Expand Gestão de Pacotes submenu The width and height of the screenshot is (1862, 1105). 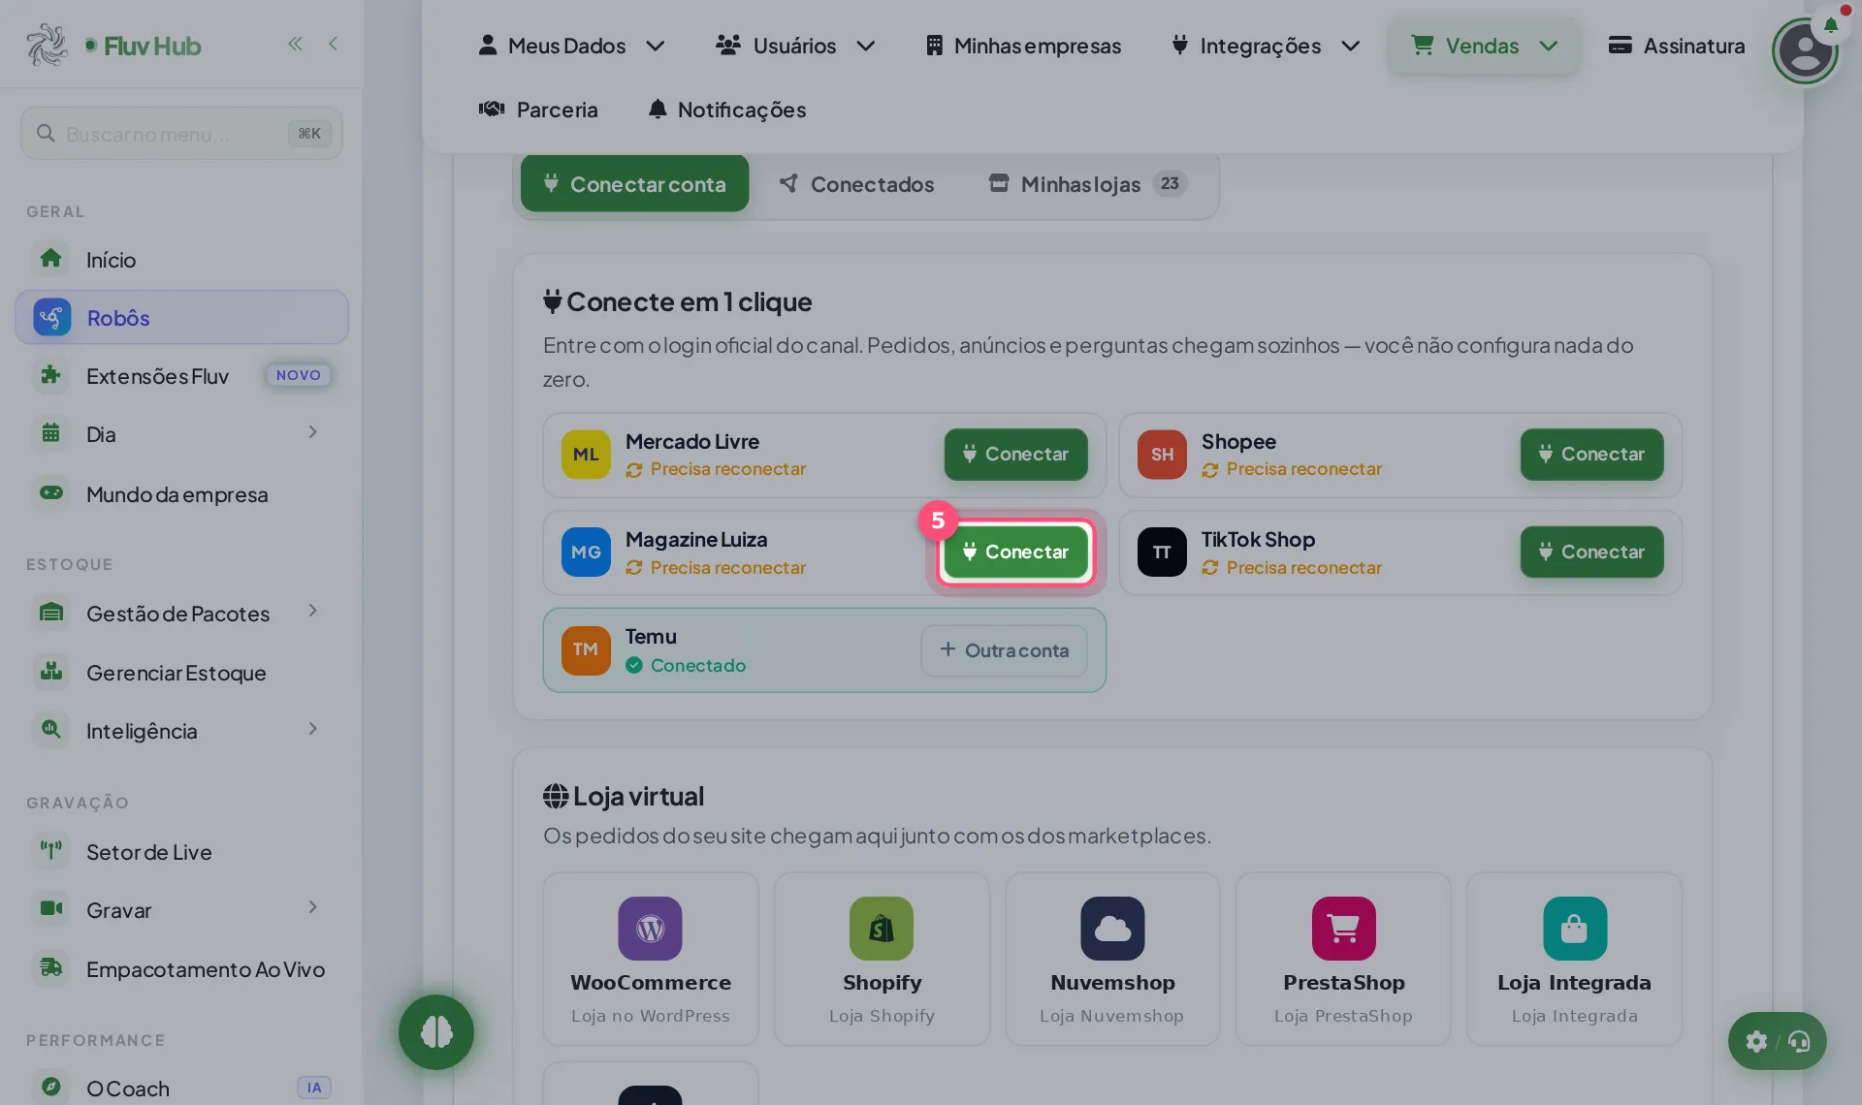coord(312,611)
